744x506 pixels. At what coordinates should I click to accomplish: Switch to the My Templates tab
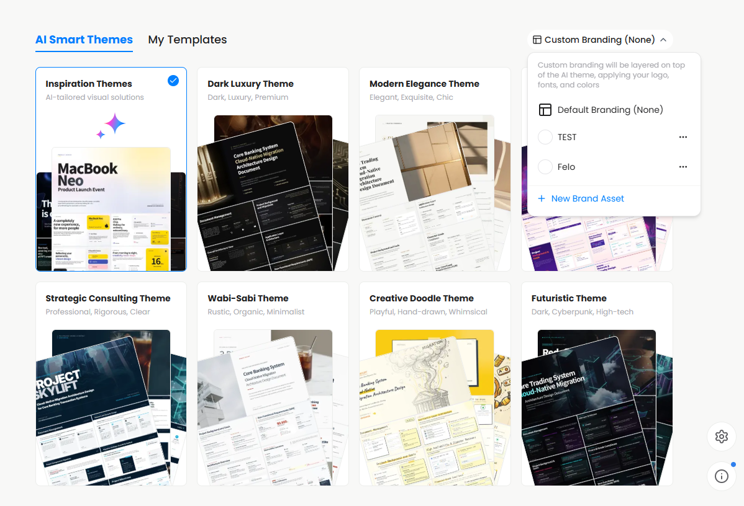click(x=187, y=39)
